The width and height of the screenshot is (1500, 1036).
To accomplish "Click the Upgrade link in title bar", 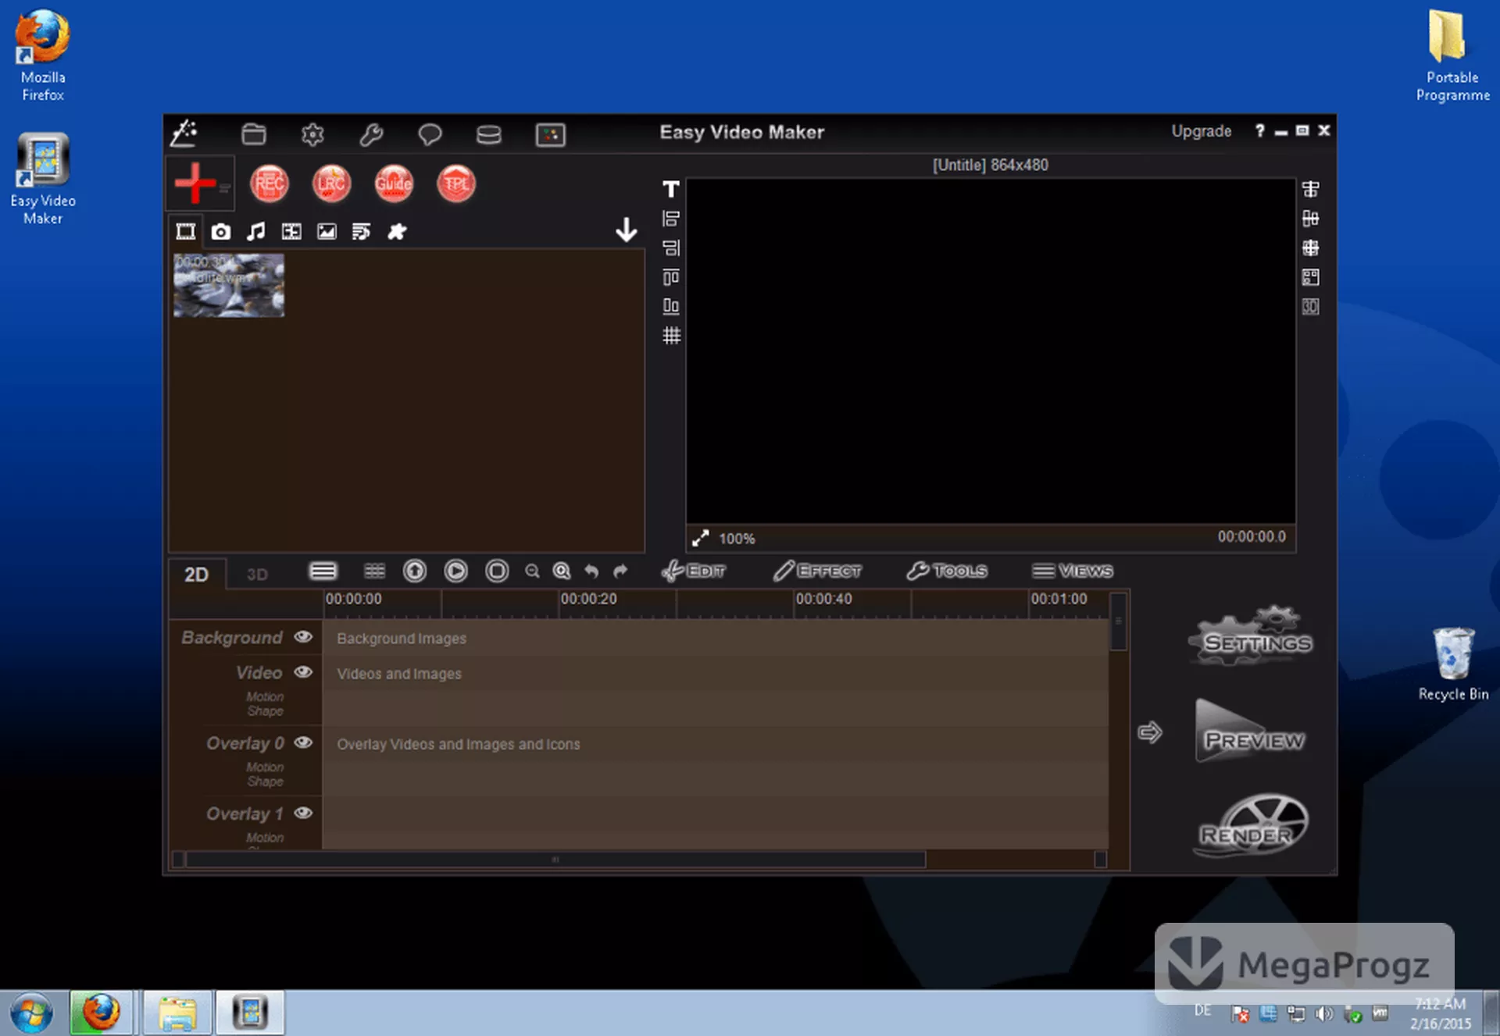I will point(1201,131).
